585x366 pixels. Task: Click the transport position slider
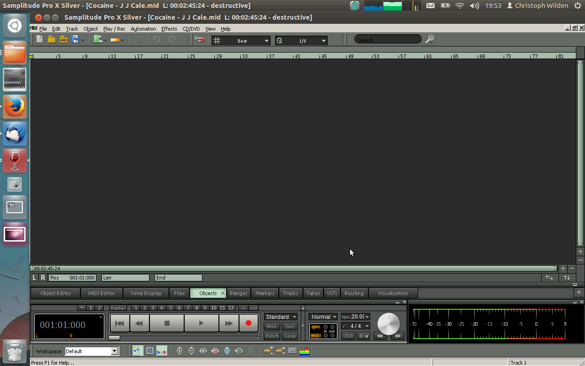point(114,338)
